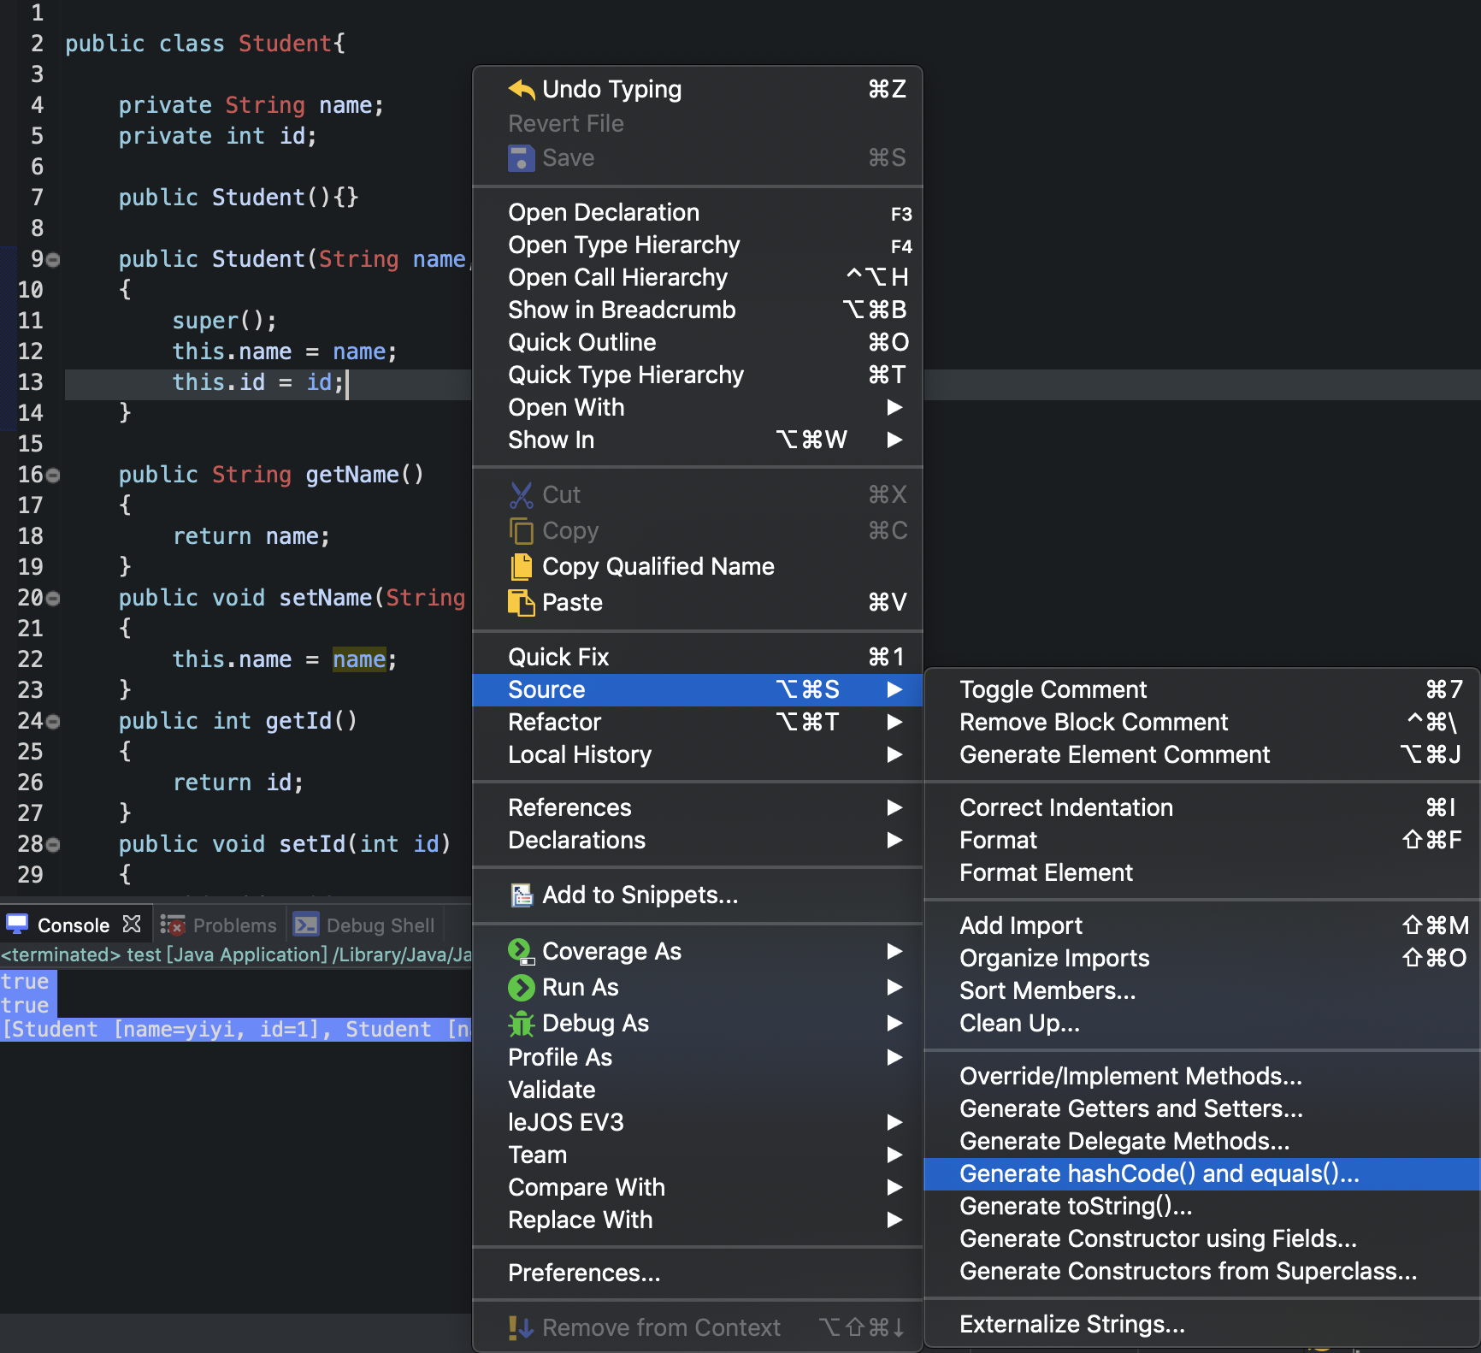The image size is (1481, 1353).
Task: Click the Clean Up option
Action: point(1018,1023)
